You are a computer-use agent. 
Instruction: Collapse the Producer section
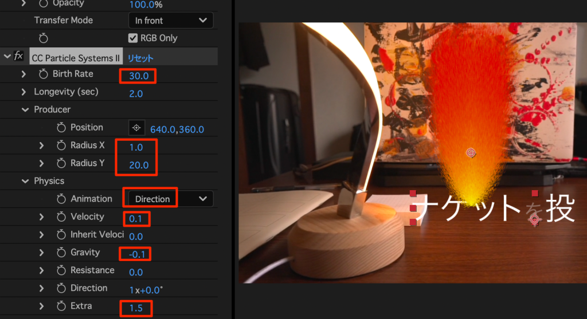coord(25,109)
